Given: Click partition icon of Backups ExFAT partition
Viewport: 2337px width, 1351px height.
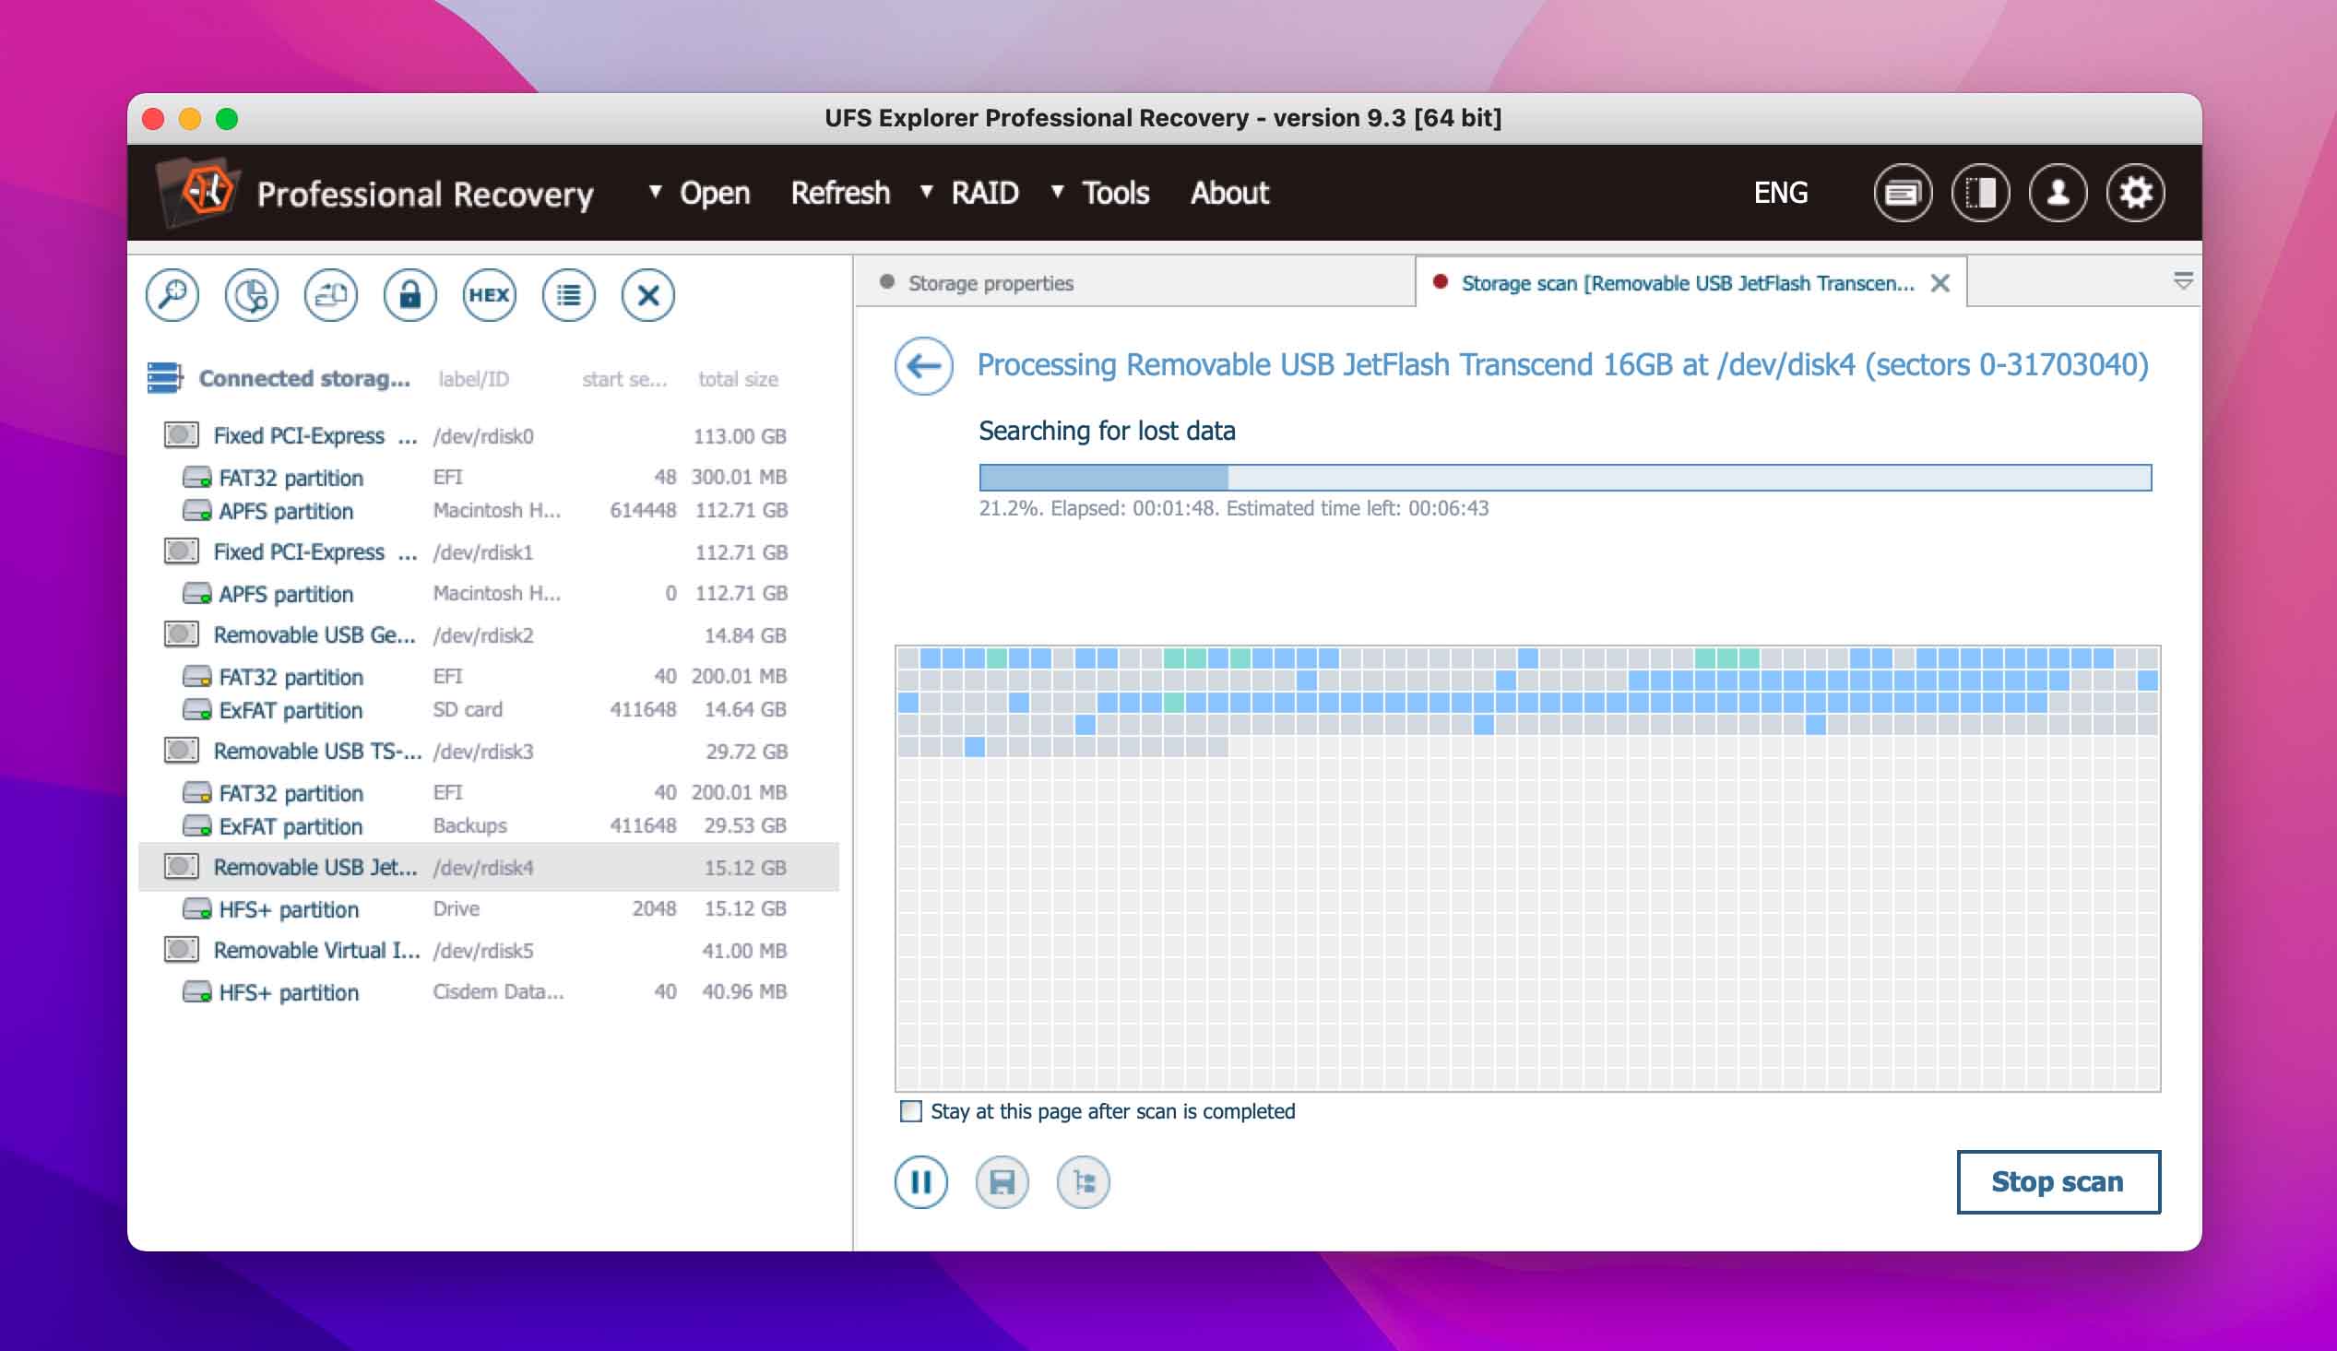Looking at the screenshot, I should [x=196, y=825].
